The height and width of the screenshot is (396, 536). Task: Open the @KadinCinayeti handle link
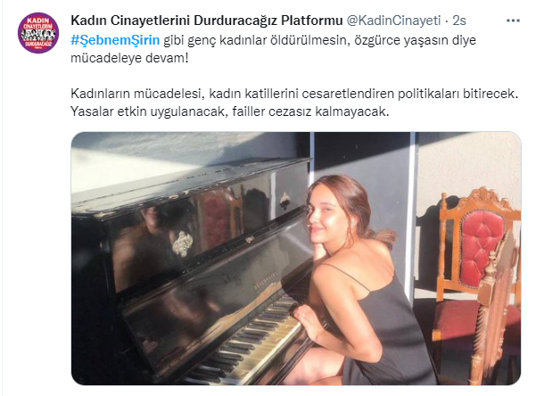coord(393,21)
